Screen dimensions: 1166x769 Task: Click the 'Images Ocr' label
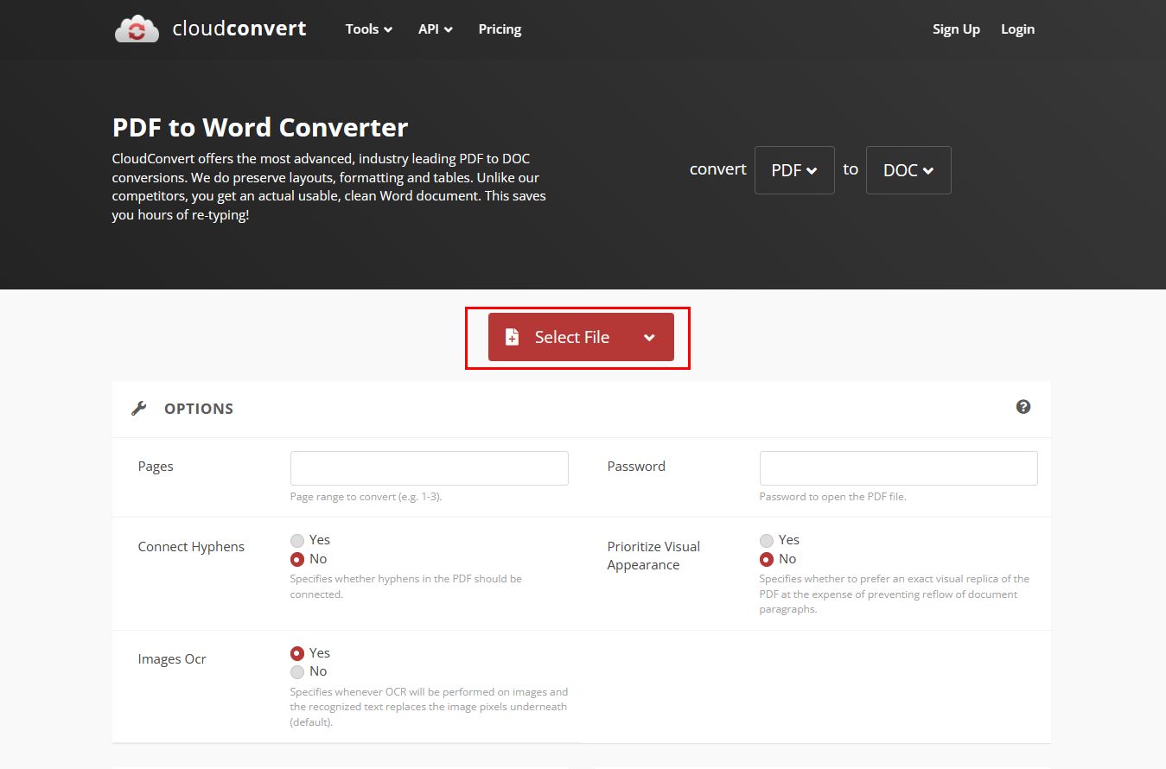coord(172,658)
